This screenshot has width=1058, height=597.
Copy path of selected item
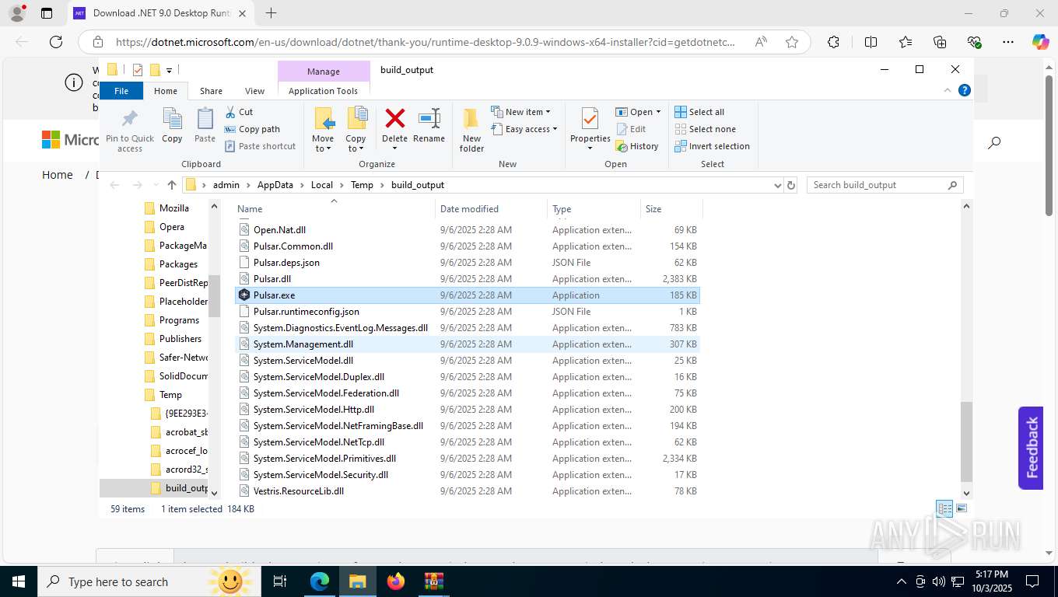coord(252,129)
